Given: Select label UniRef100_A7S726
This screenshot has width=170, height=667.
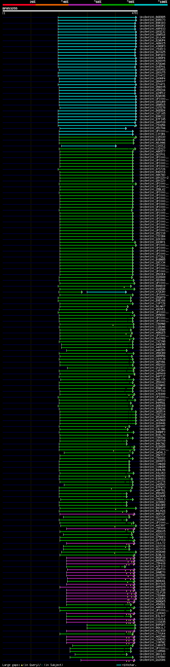Looking at the screenshot, I should (x=152, y=169).
